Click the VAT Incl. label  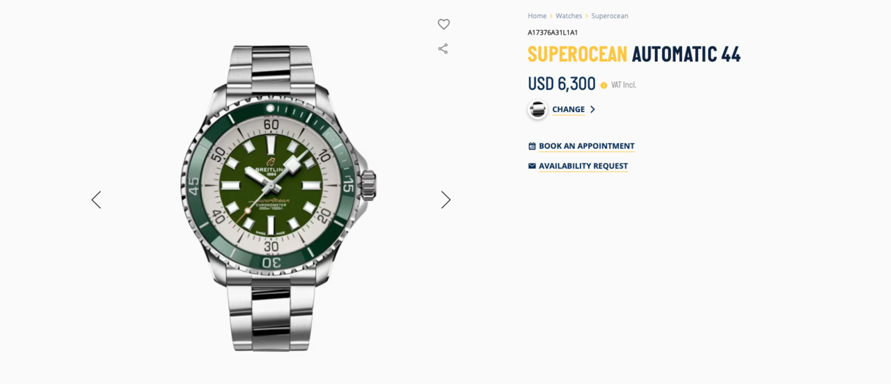tap(624, 85)
